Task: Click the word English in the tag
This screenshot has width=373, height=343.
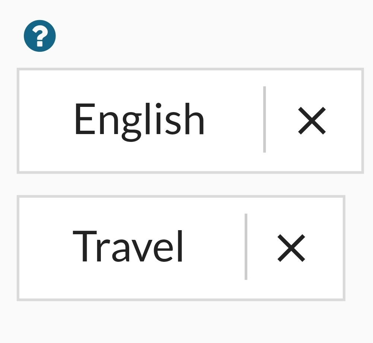Action: 139,122
